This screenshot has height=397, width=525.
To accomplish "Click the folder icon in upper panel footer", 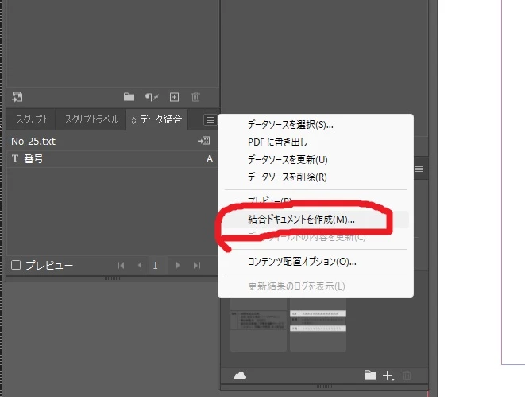I will (129, 97).
